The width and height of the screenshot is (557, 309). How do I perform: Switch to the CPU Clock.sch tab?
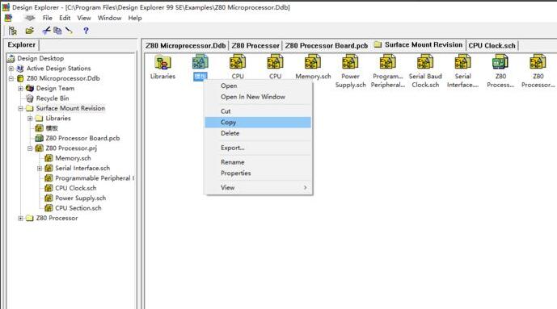click(x=492, y=45)
